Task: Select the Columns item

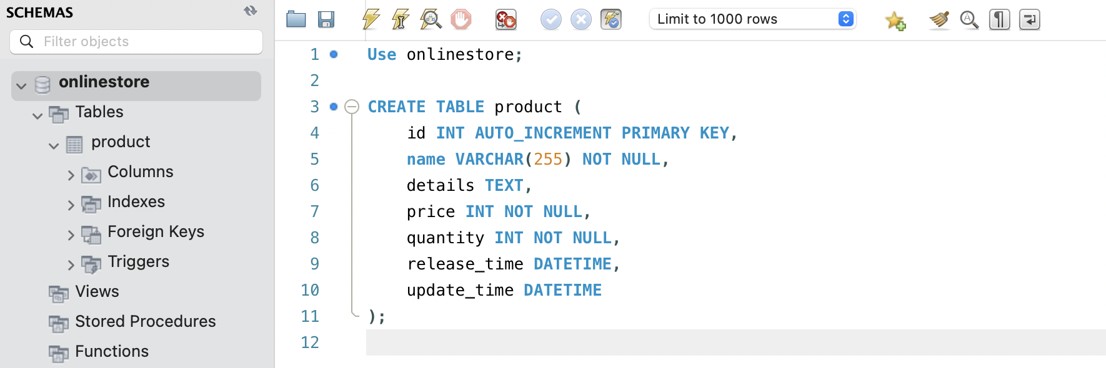Action: pos(141,172)
